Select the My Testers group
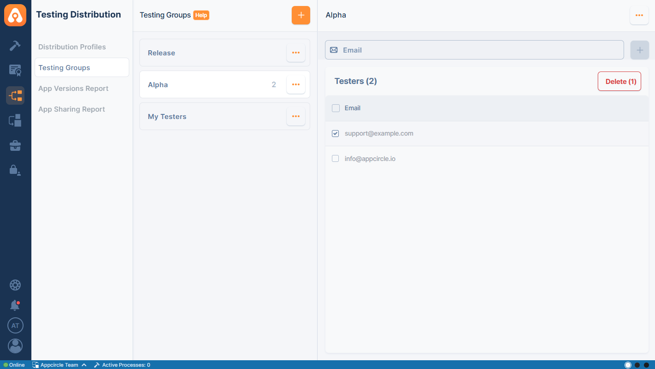Screen dimensions: 655x369 225,116
